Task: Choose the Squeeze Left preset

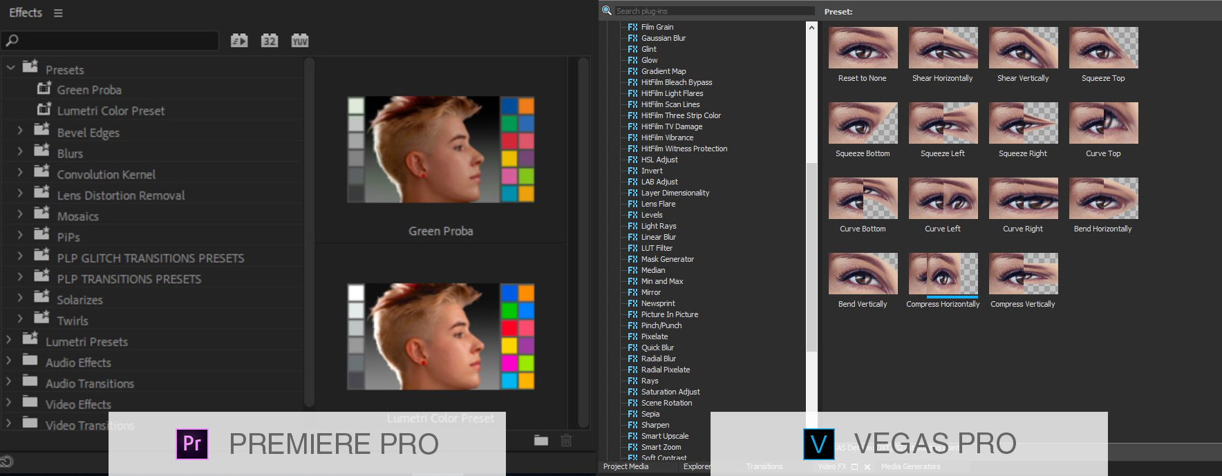Action: point(943,123)
